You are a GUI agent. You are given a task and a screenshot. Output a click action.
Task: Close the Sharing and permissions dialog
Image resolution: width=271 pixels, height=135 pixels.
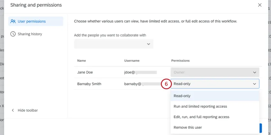pyautogui.click(x=260, y=5)
